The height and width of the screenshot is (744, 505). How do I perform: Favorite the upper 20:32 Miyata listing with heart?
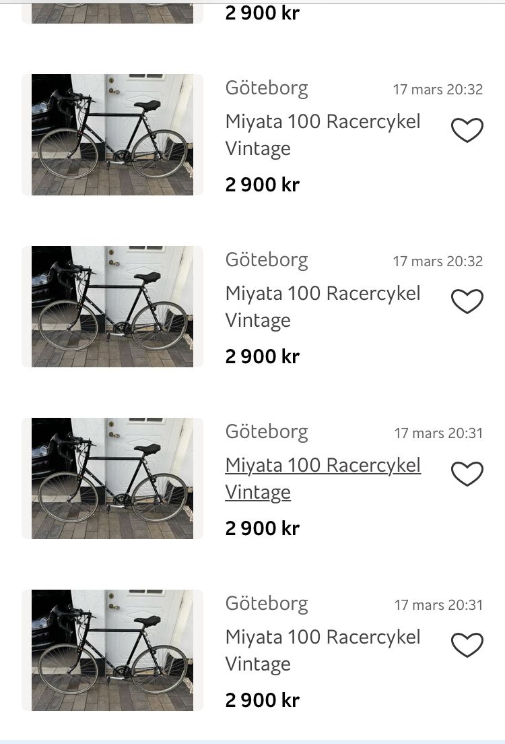click(467, 130)
